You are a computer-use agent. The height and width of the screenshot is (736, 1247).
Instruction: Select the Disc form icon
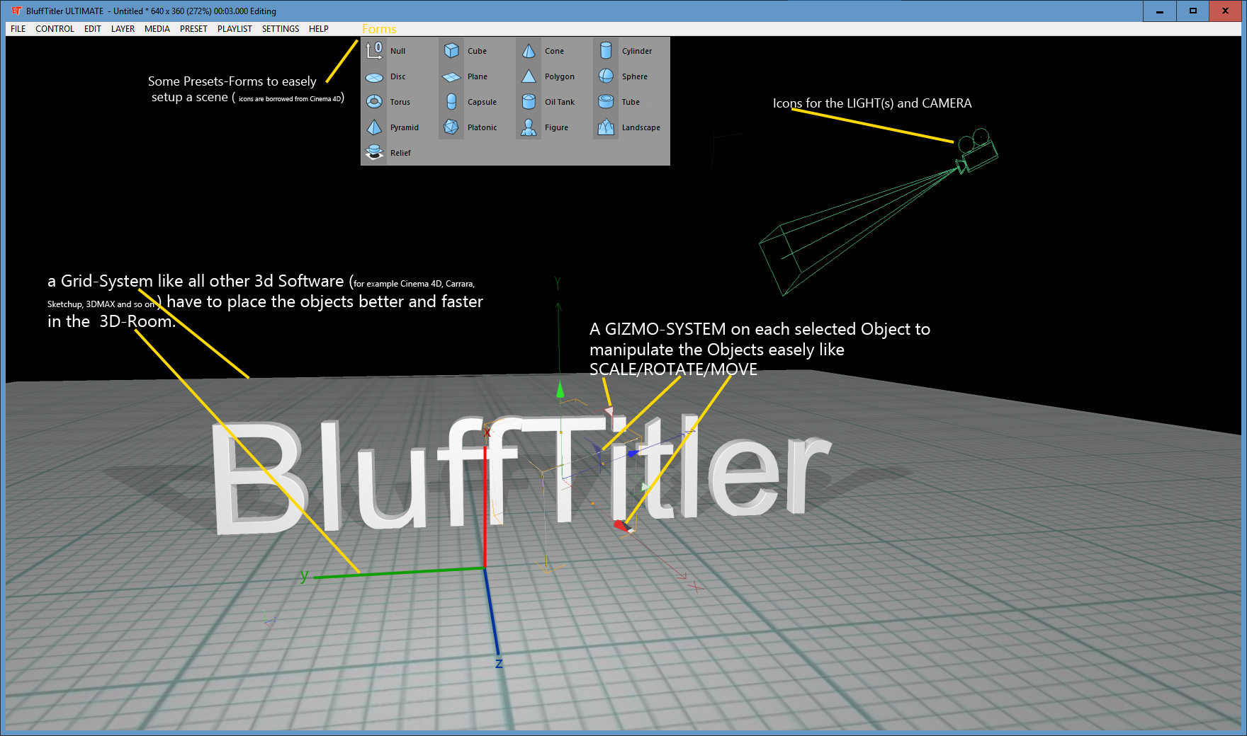point(374,77)
